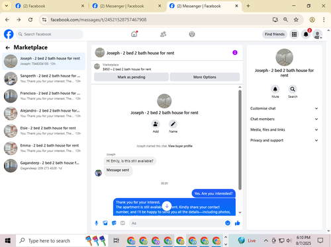Image resolution: width=331 pixels, height=247 pixels.
Task: Click the Live widget on the taskbar
Action: point(247,240)
